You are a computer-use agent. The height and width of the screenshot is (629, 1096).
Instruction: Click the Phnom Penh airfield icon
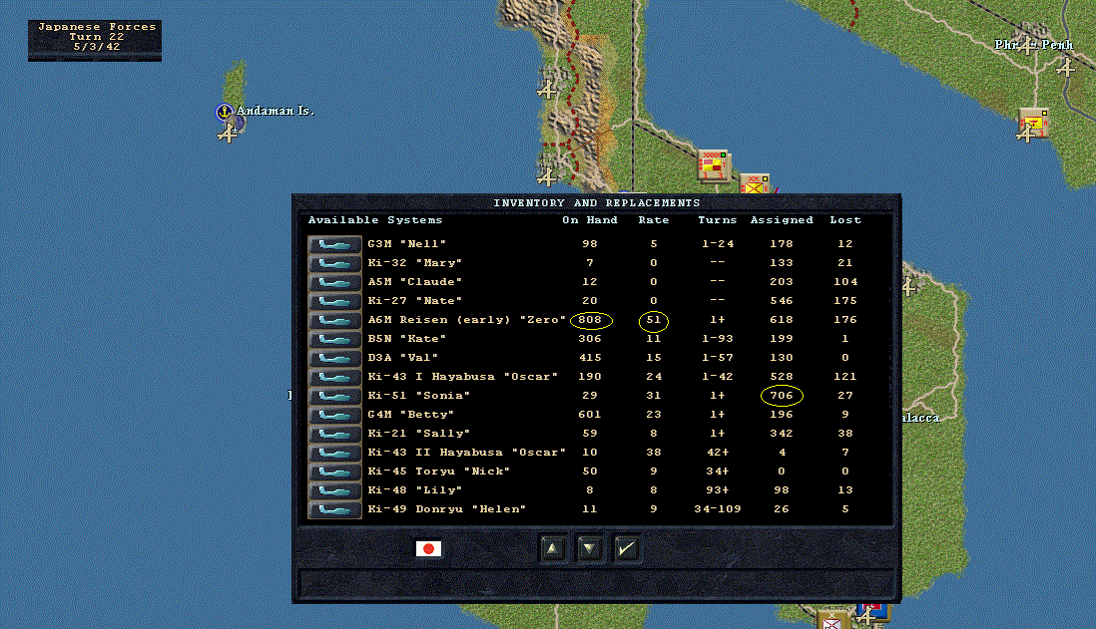pos(1065,68)
